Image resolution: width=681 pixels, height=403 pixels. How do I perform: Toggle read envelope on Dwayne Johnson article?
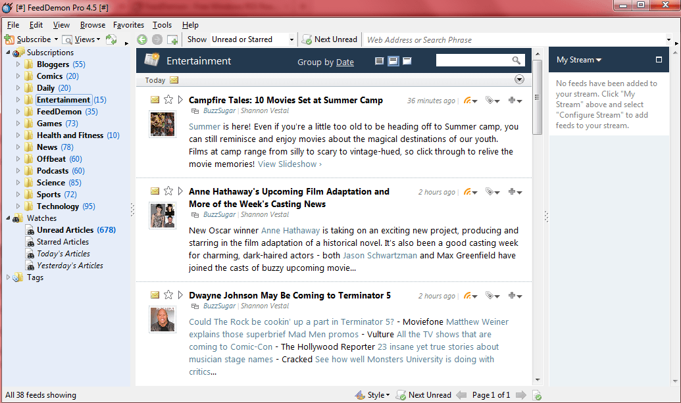coord(155,295)
